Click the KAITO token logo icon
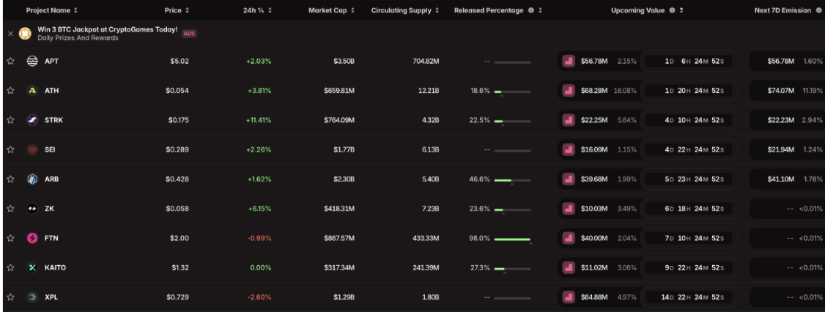The width and height of the screenshot is (825, 312). coord(32,268)
